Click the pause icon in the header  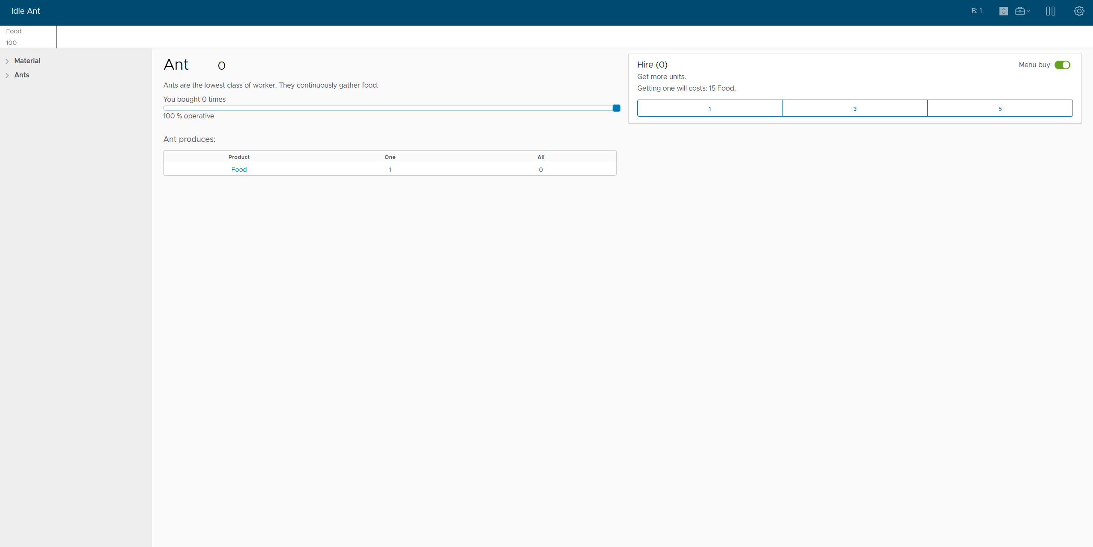click(1051, 11)
